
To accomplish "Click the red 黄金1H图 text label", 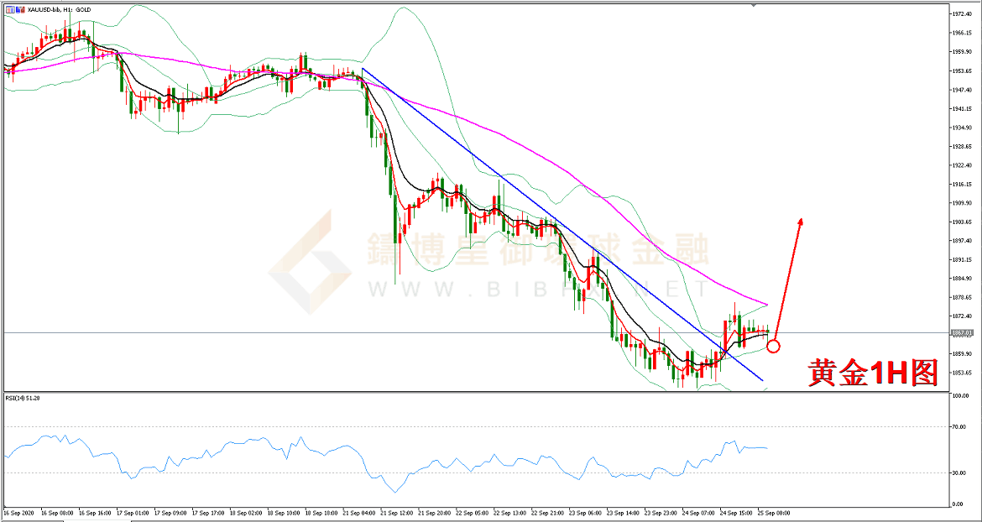I will click(872, 373).
